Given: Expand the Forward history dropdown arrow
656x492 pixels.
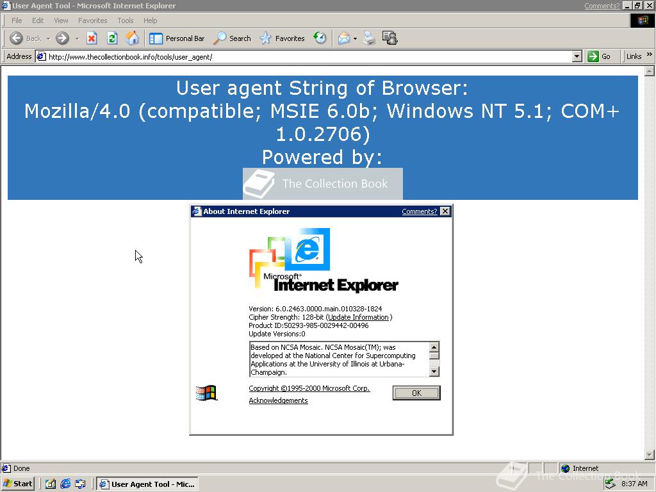Looking at the screenshot, I should click(77, 38).
